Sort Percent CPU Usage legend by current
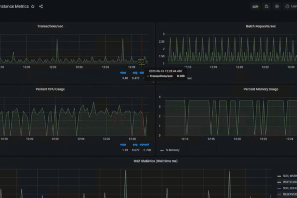Screen dimensions: 297x198 coord(144,145)
